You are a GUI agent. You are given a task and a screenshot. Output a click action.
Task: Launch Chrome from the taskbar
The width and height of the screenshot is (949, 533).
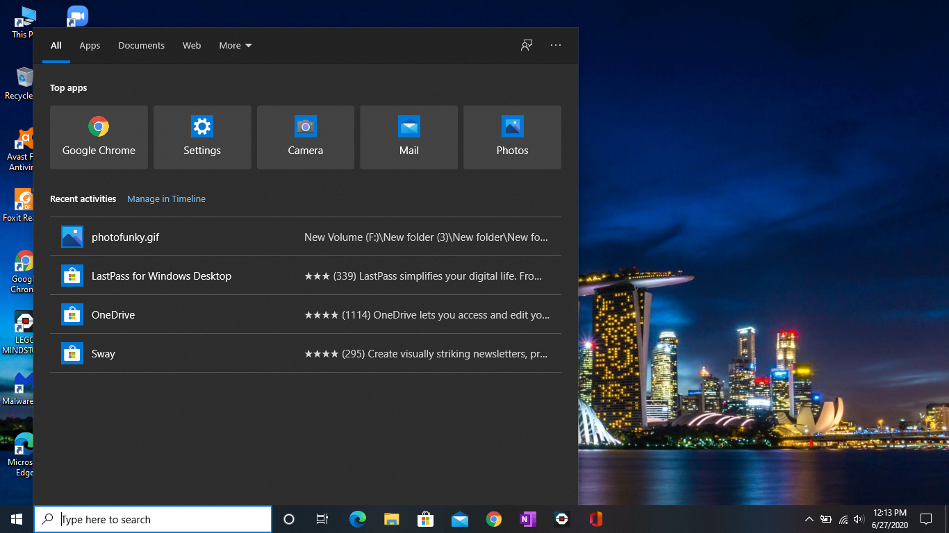pos(494,519)
